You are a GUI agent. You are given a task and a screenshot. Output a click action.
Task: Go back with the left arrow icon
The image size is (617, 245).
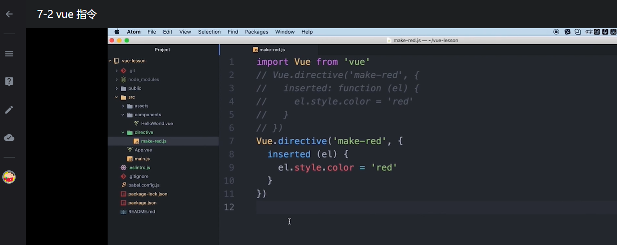point(9,14)
